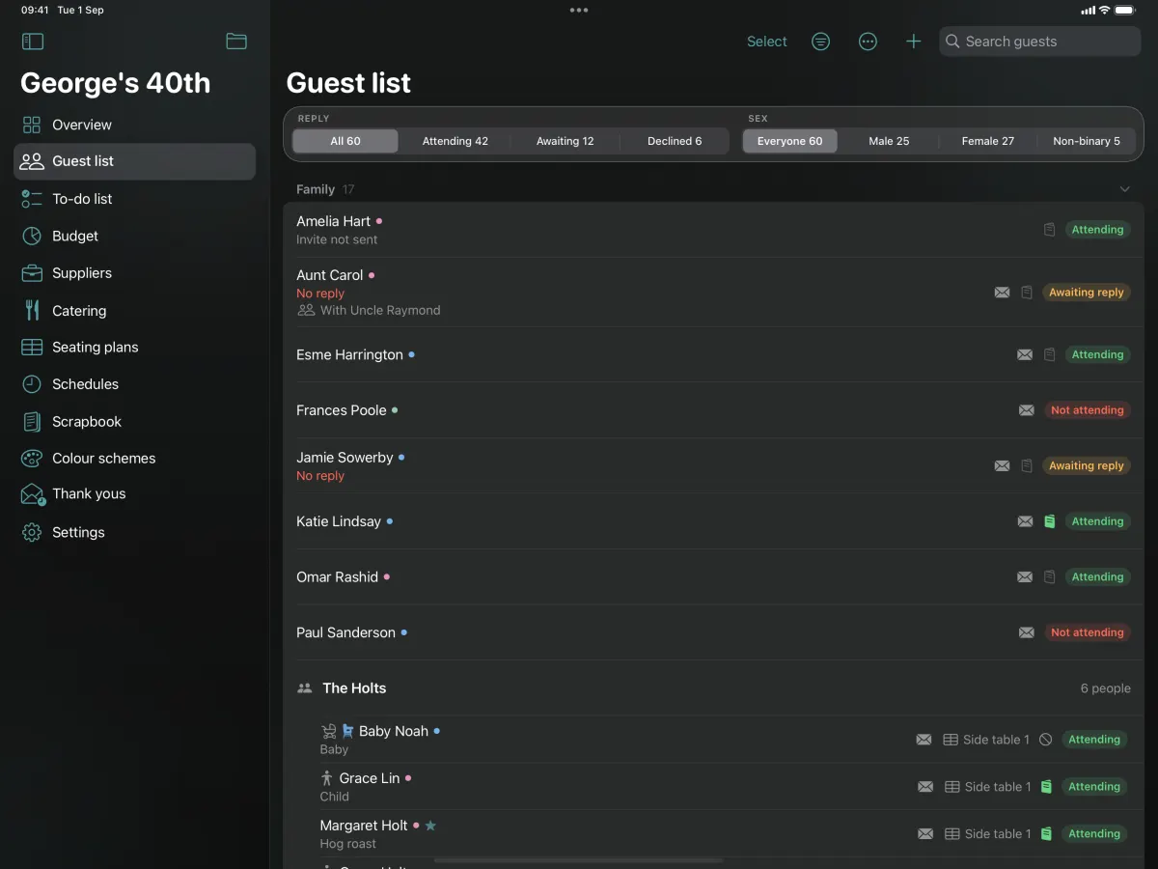Click the Thank yous envelope icon
Screen dimensions: 1158x869
pyautogui.click(x=33, y=494)
